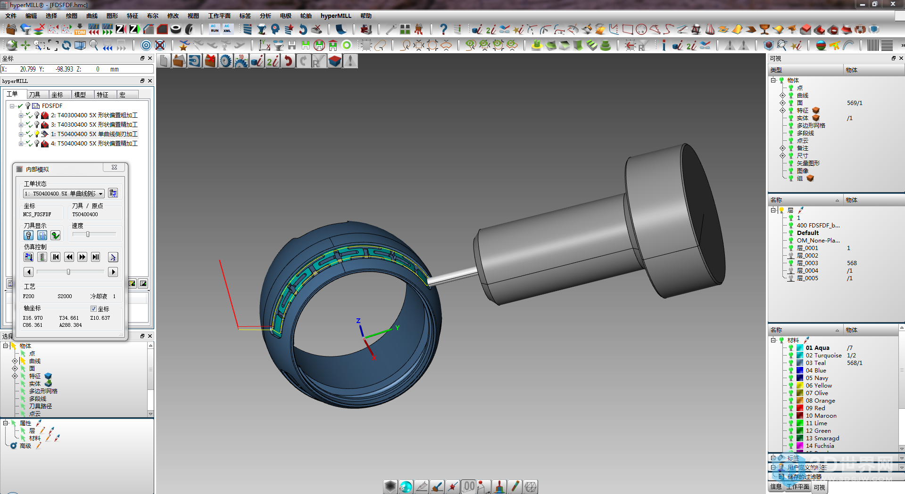Click the red-blue sphere icon

pos(821,45)
